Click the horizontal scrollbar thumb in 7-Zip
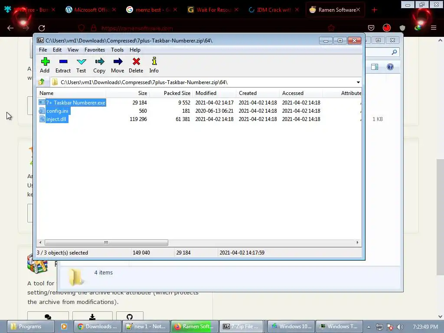This screenshot has height=333, width=444. coord(106,242)
